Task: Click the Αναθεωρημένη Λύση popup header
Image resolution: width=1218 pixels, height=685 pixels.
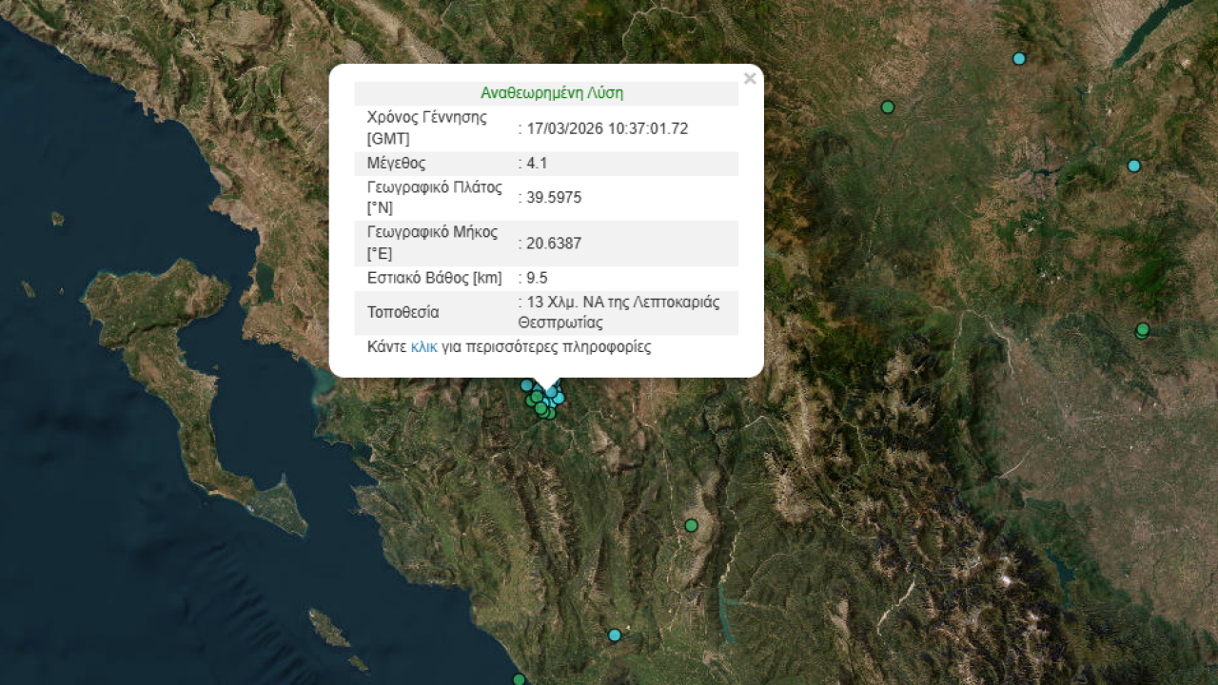Action: (x=552, y=93)
